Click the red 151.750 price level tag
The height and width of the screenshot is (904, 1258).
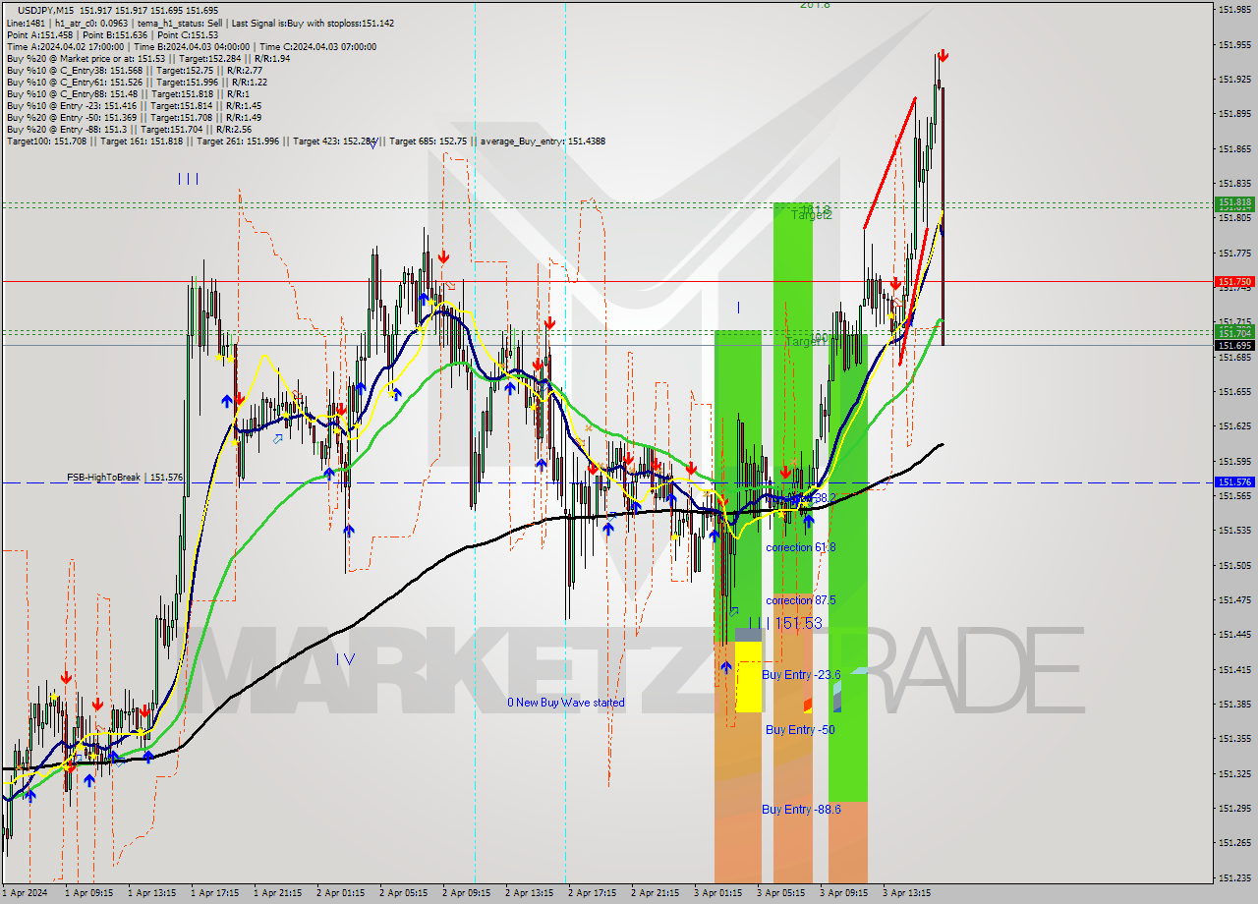click(x=1234, y=282)
